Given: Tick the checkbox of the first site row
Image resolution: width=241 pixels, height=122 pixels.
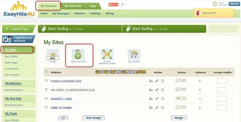Looking at the screenshot, I should click(46, 80).
